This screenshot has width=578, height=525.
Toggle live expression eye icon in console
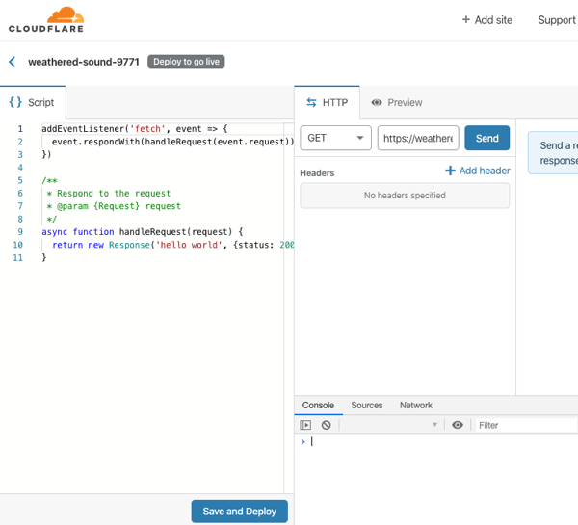pos(458,425)
